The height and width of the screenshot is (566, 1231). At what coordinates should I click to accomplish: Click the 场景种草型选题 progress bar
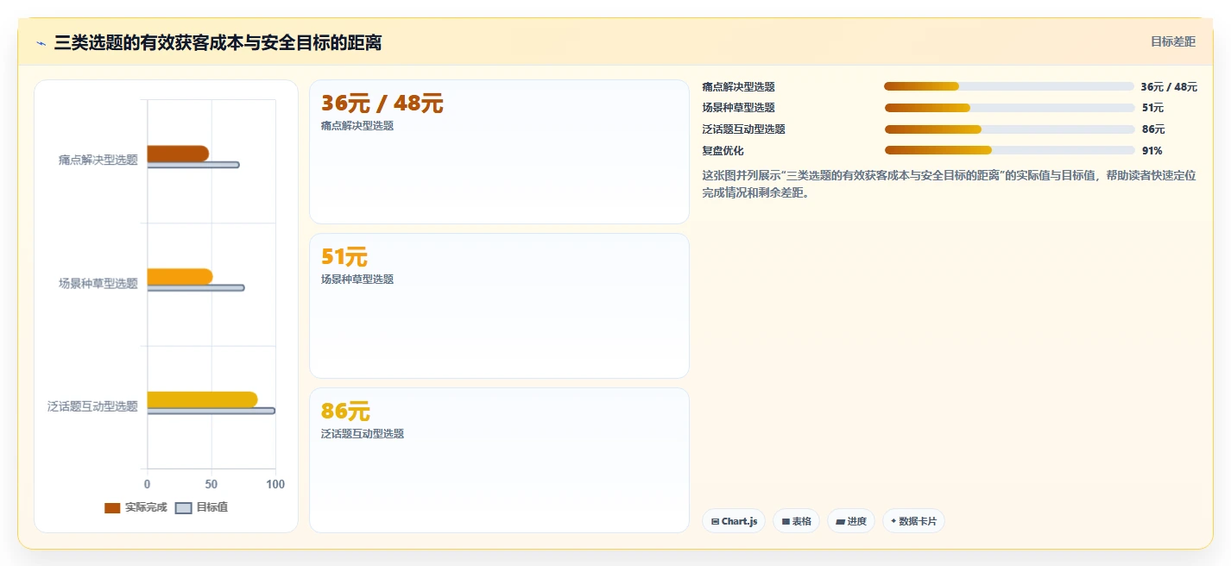click(1008, 108)
